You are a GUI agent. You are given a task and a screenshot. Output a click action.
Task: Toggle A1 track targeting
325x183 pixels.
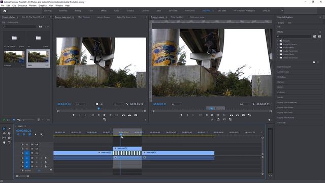tap(27, 158)
